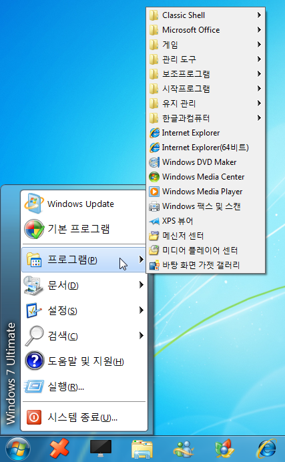The height and width of the screenshot is (462, 285).
Task: Click the red power icon for 시스템 종료
Action: (x=34, y=417)
